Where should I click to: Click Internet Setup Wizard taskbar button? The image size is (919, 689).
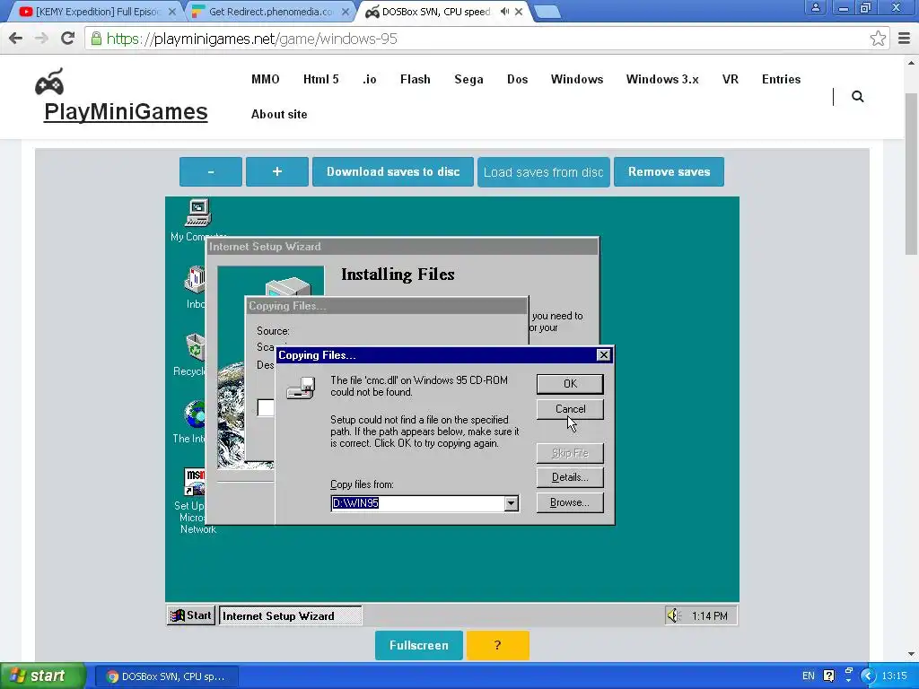pyautogui.click(x=290, y=615)
